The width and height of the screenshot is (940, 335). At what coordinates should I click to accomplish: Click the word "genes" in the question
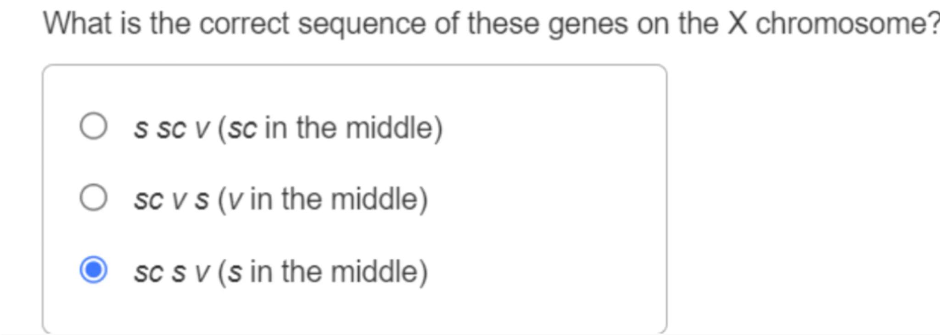pos(587,24)
